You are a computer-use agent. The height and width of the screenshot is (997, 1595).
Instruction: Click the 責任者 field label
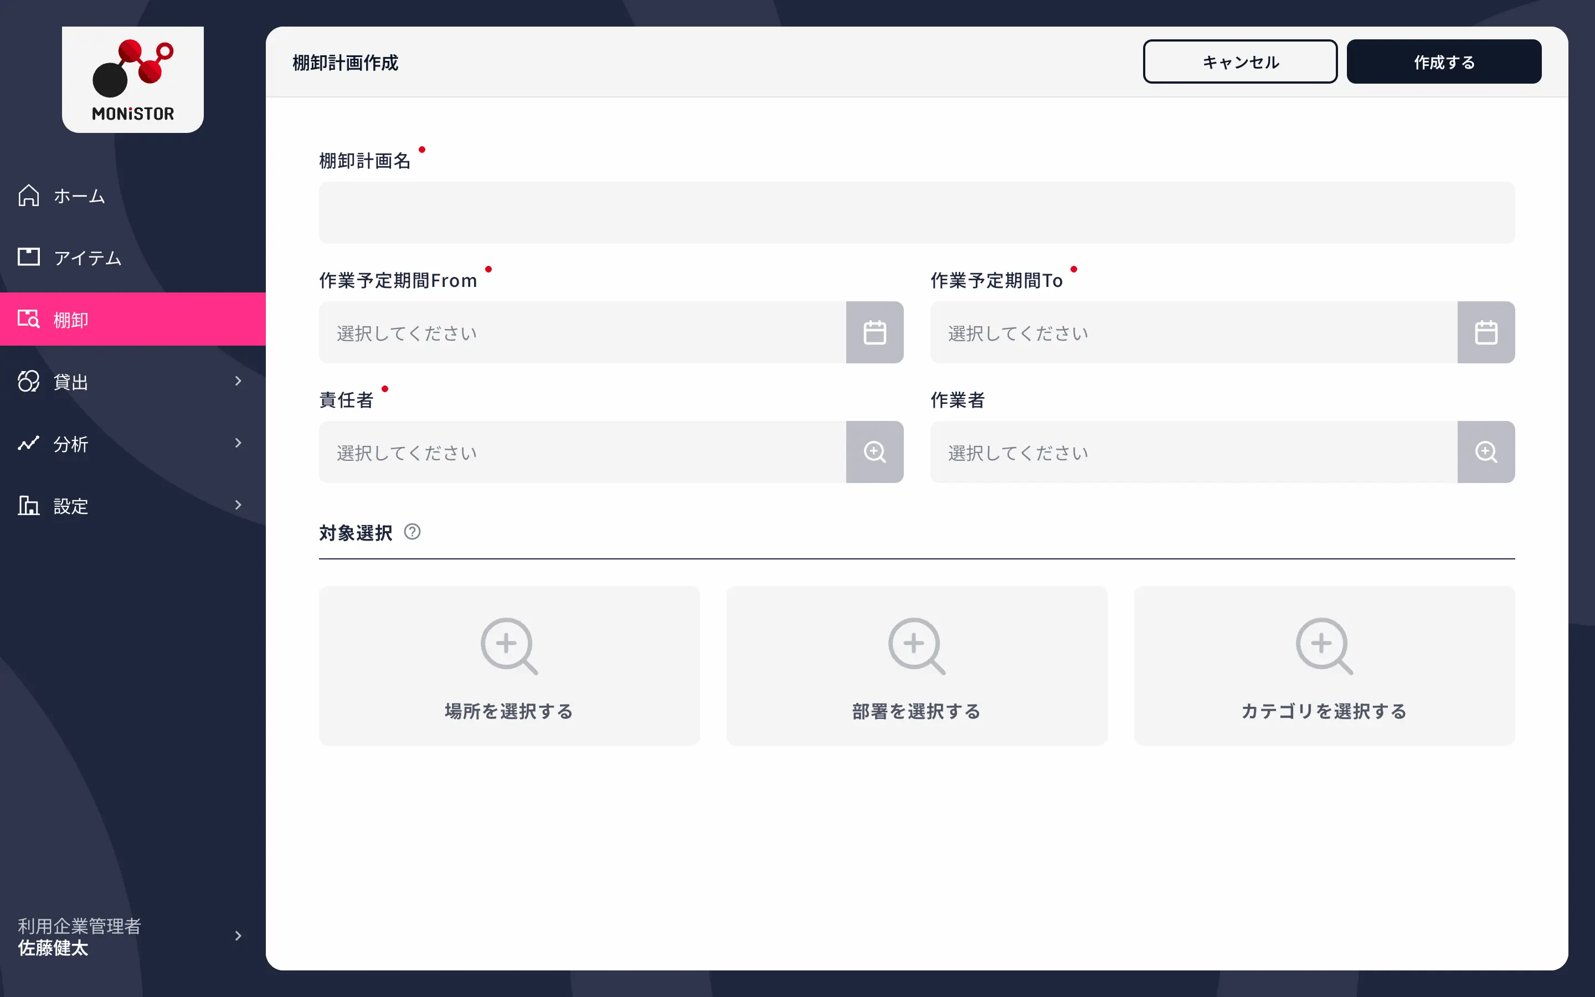pos(346,399)
